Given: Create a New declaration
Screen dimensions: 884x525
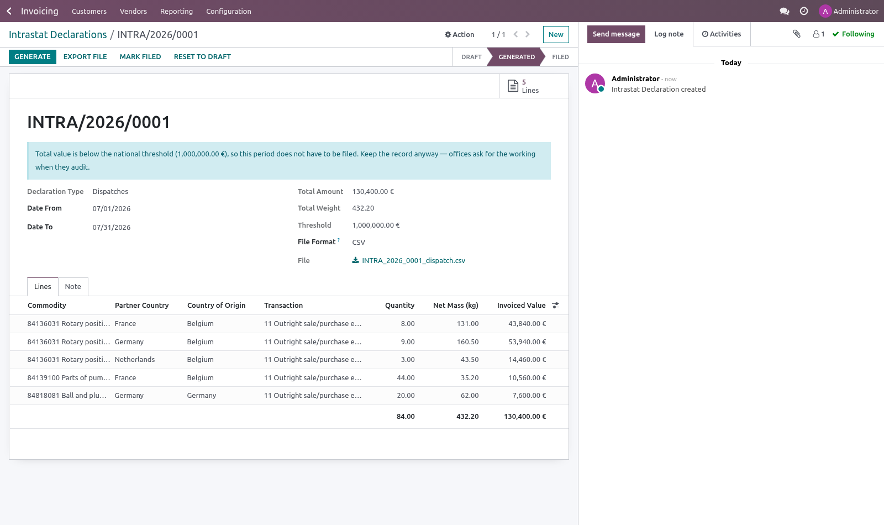Looking at the screenshot, I should [556, 34].
